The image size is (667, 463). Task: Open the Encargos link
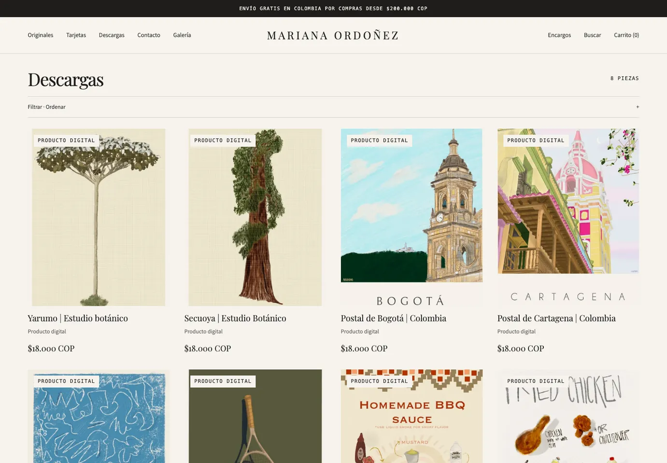559,35
